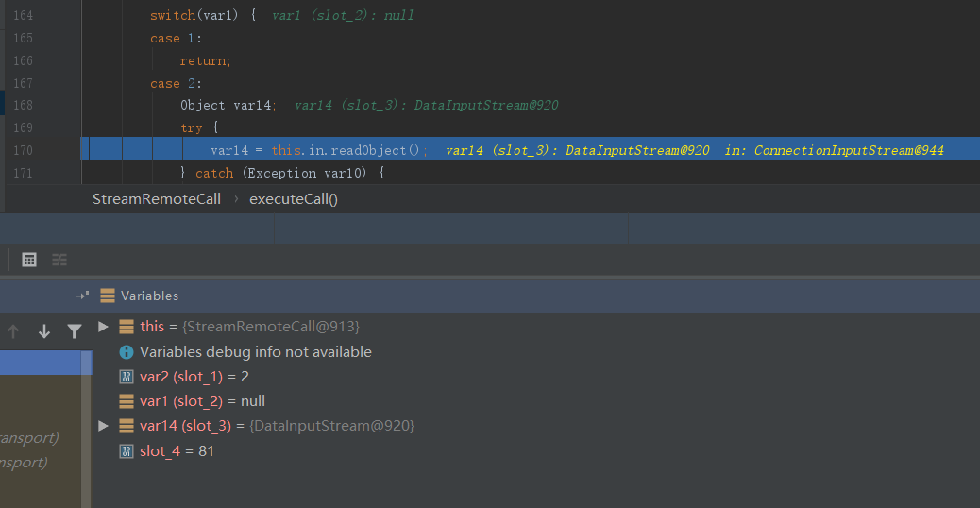Click the Trace Current Stream Chain icon
The image size is (980, 508).
click(x=59, y=260)
